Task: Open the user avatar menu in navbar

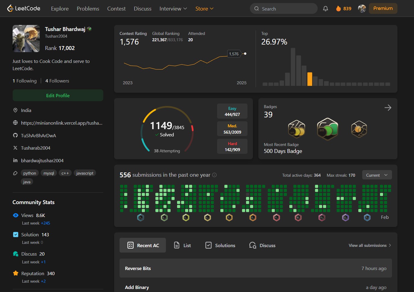Action: tap(362, 9)
